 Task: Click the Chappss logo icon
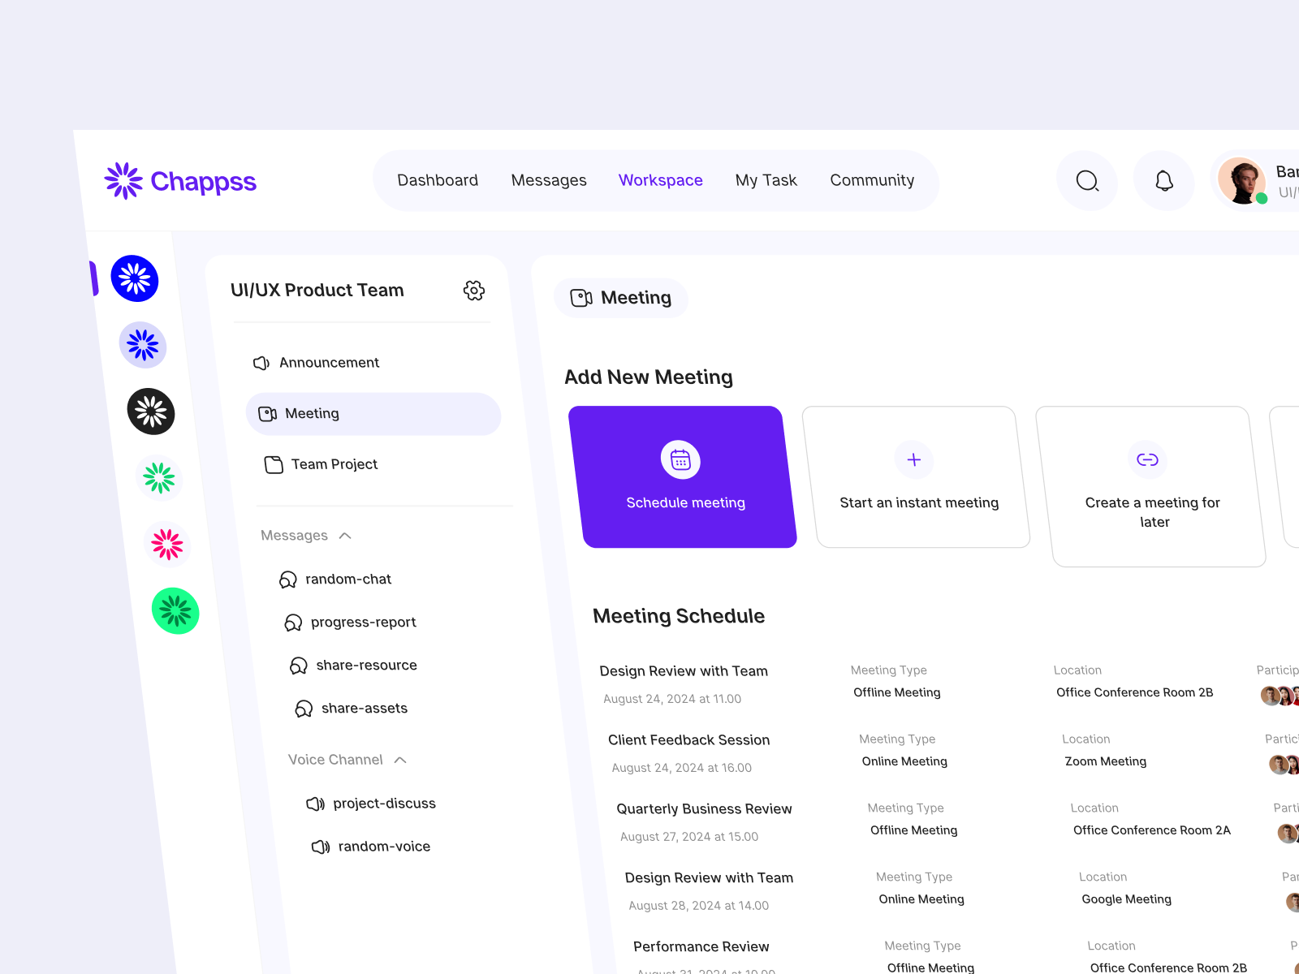[x=123, y=181]
